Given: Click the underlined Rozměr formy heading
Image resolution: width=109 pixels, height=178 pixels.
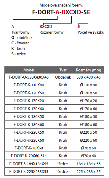Looking at the screenshot, I should tap(52, 32).
